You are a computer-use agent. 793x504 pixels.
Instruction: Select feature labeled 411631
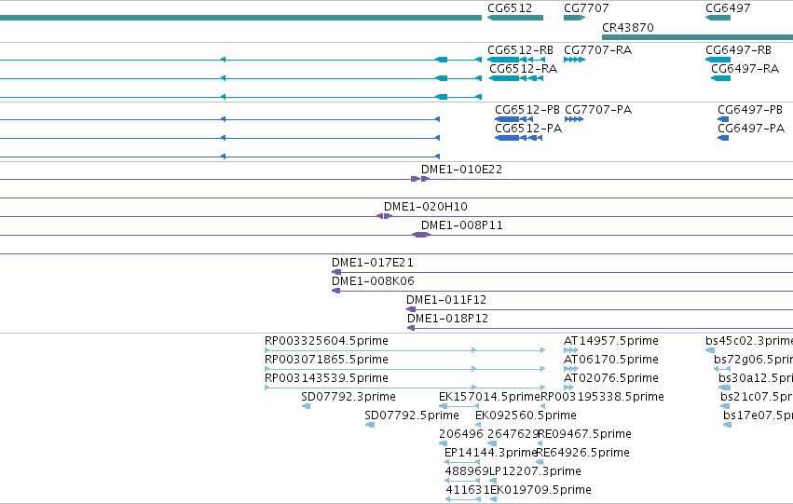coord(463,499)
